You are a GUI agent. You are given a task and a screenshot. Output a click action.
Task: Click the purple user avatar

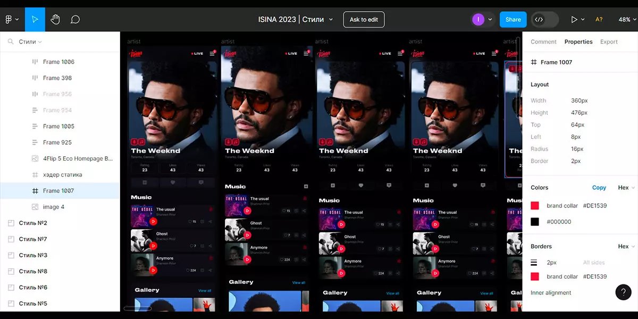pos(478,20)
